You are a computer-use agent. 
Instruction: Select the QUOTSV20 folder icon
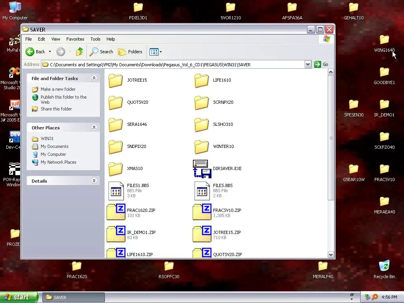point(116,103)
